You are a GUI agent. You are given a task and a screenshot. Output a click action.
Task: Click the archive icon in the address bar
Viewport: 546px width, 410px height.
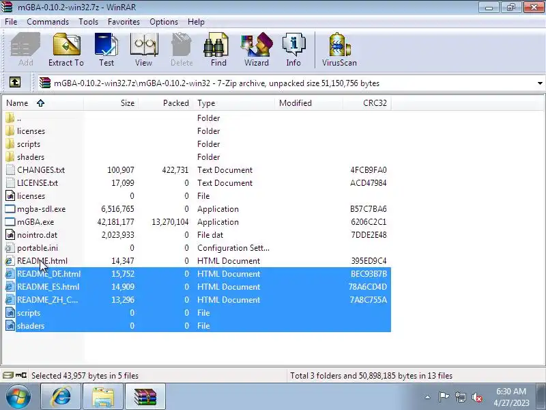click(45, 83)
